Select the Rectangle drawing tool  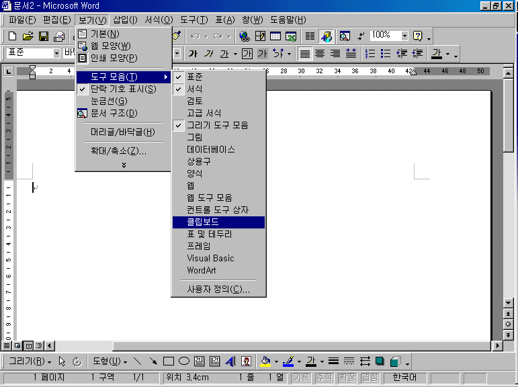(169, 361)
